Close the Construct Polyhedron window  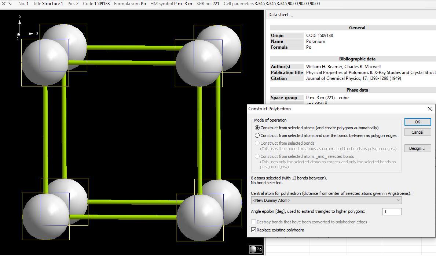click(x=429, y=109)
